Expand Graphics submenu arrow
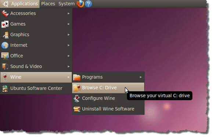This screenshot has height=137, width=213. [x=69, y=35]
